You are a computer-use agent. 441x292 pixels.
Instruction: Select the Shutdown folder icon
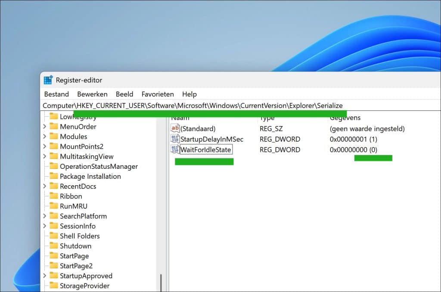[x=54, y=245]
